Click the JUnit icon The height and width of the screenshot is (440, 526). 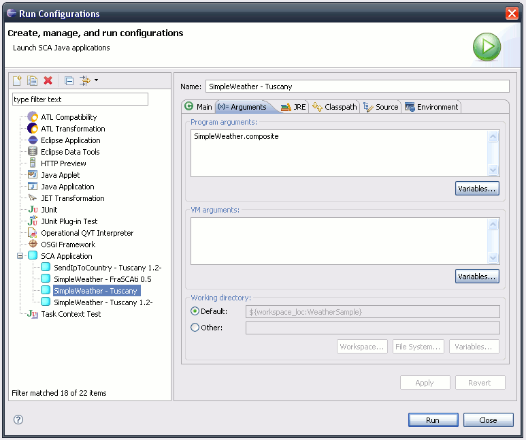click(x=33, y=210)
